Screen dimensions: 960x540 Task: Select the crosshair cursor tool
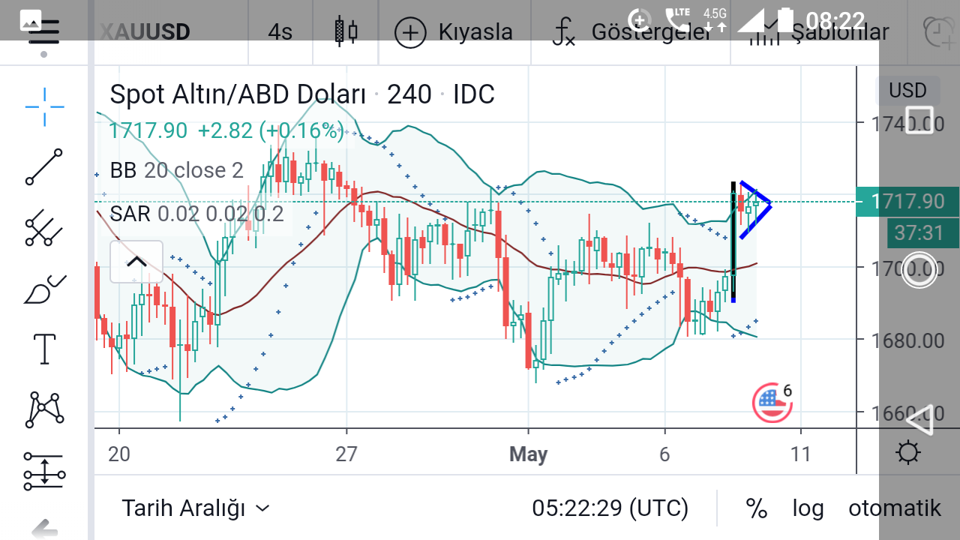pos(44,107)
